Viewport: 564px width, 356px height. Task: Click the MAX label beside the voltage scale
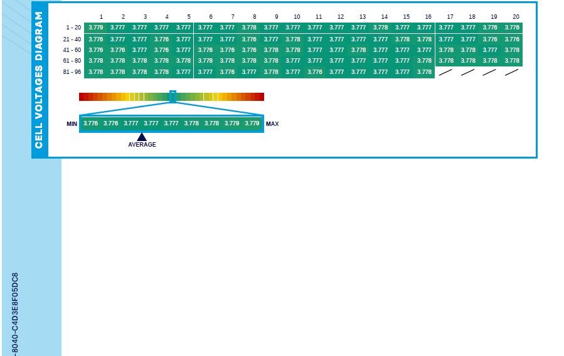pyautogui.click(x=272, y=124)
